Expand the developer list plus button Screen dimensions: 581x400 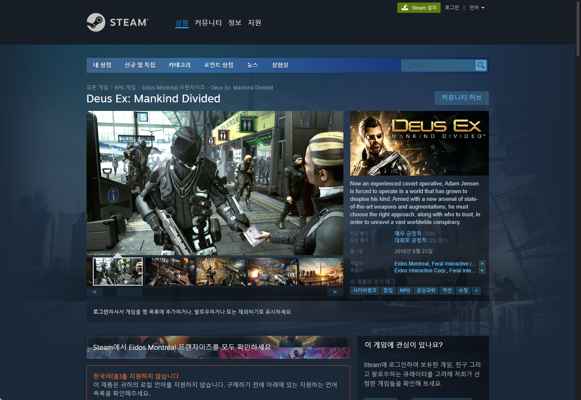tap(482, 264)
